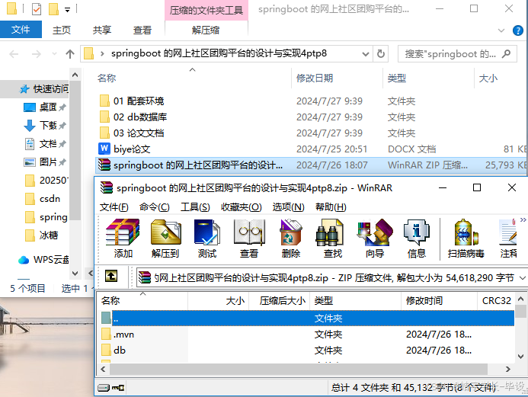Click the new folder icon in quick access toolbar
The image size is (528, 397).
[x=54, y=9]
